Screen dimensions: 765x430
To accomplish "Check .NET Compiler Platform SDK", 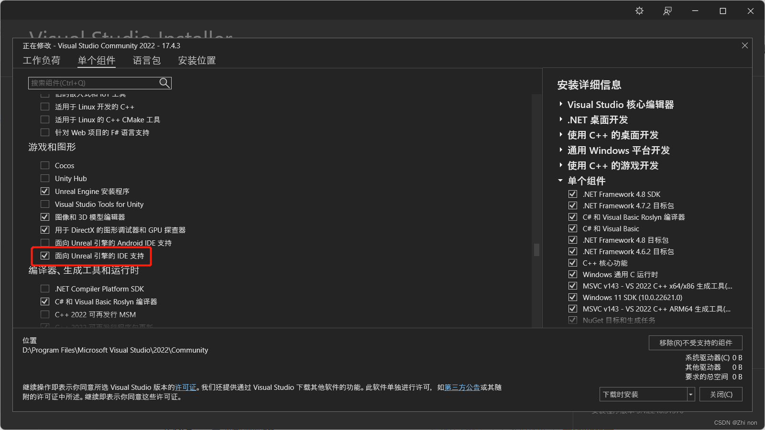I will coord(45,289).
